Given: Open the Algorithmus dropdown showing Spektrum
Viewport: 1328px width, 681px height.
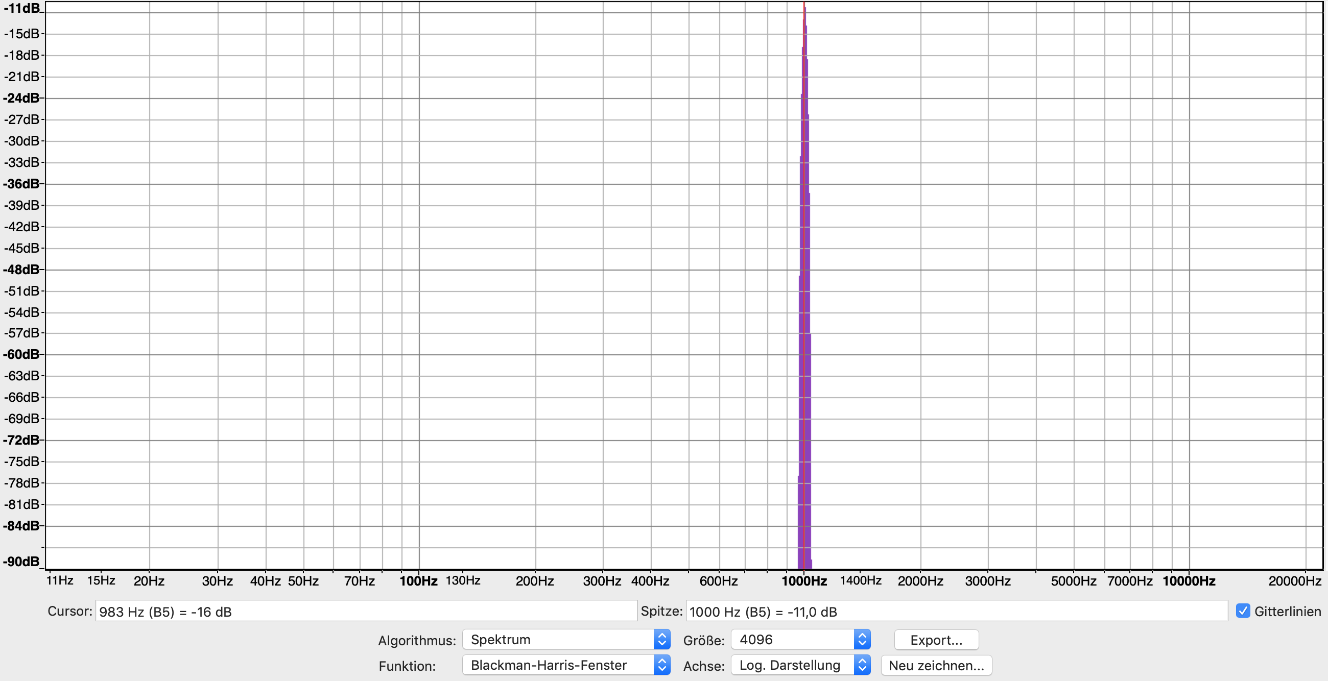Looking at the screenshot, I should 566,639.
